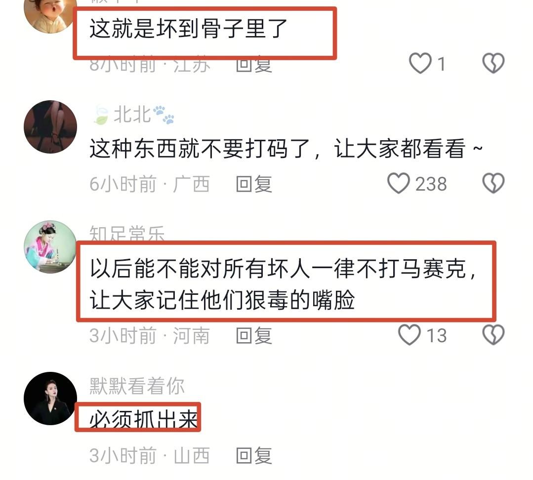Dislike the Jiangsu comment with broken heart
This screenshot has height=480, width=533.
click(493, 63)
